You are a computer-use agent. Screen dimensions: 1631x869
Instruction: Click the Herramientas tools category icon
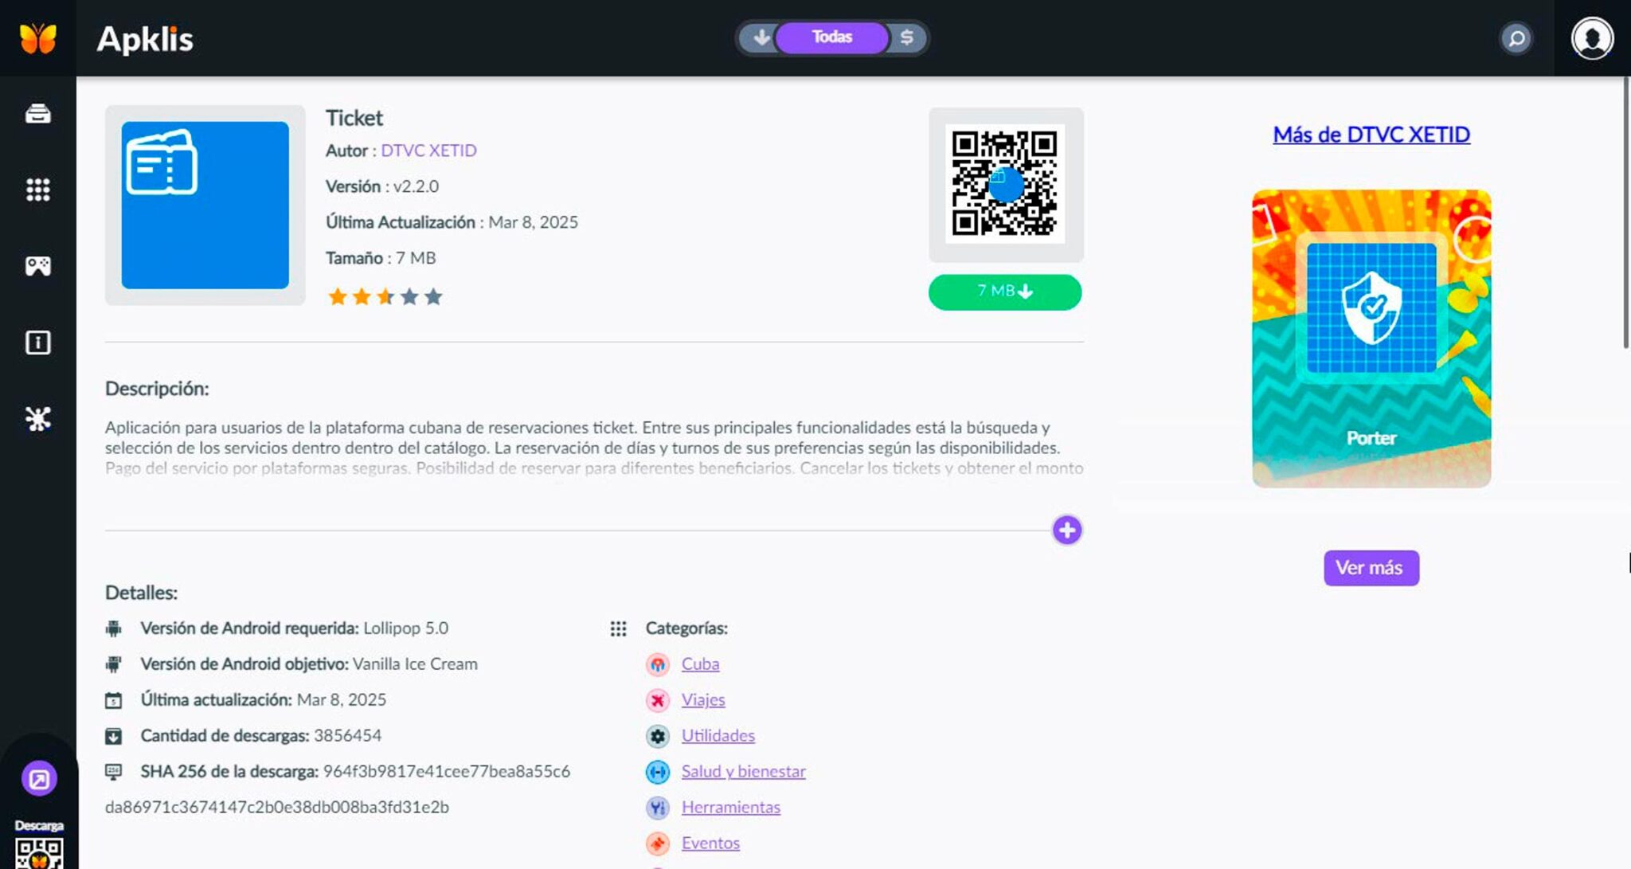point(658,808)
